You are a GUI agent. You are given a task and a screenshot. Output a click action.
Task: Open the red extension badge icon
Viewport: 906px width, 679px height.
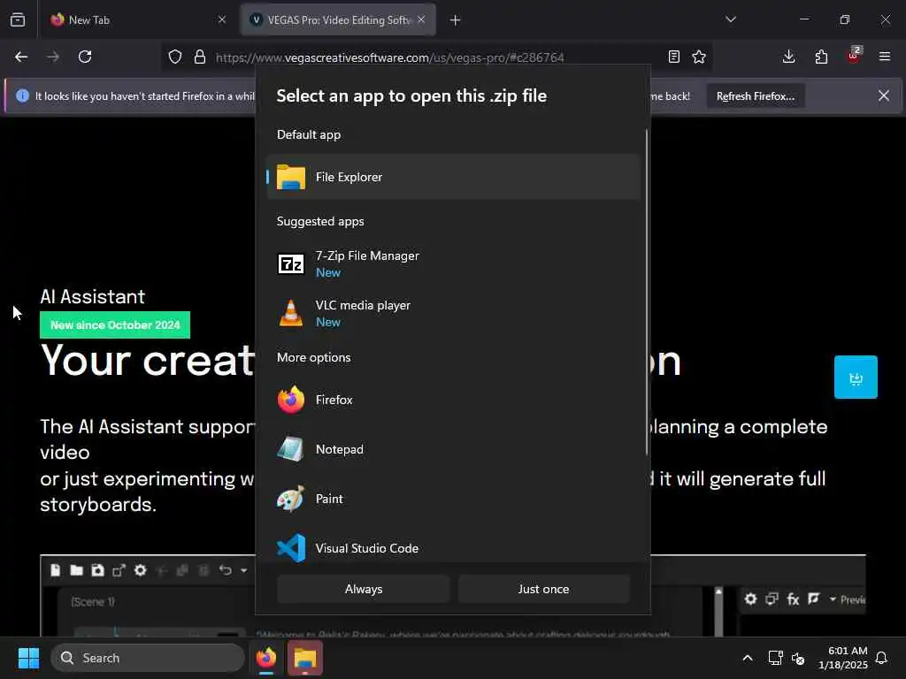point(854,56)
